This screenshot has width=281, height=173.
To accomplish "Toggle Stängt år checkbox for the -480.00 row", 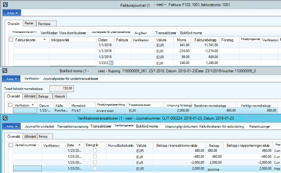I will (95, 156).
